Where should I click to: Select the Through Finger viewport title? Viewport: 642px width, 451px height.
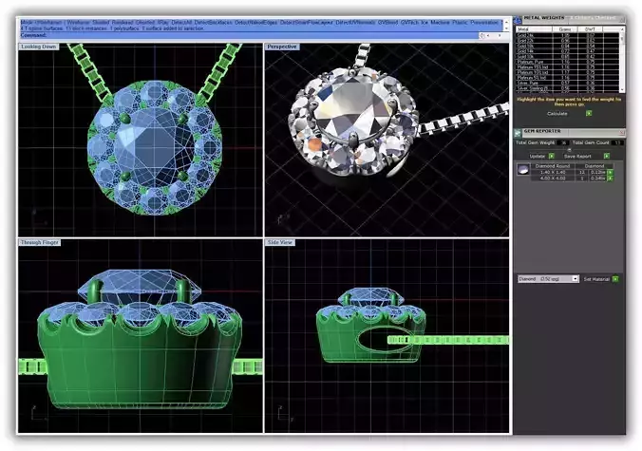click(x=40, y=242)
